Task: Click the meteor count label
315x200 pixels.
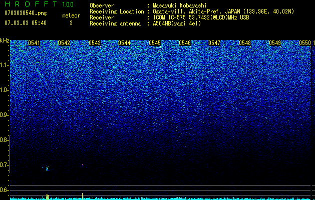Action: click(x=71, y=15)
